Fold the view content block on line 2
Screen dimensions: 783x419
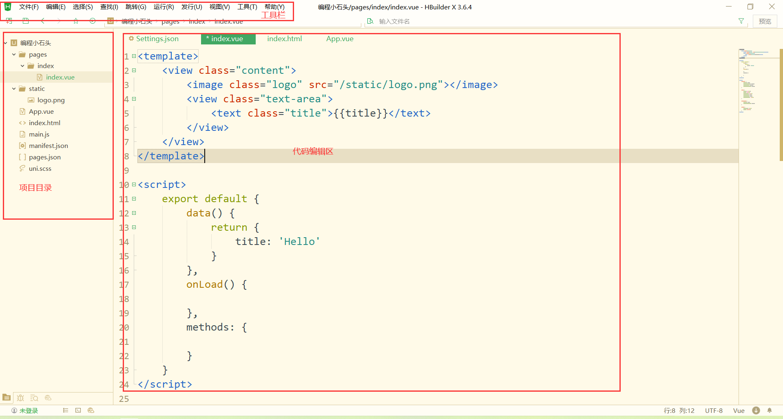point(134,71)
